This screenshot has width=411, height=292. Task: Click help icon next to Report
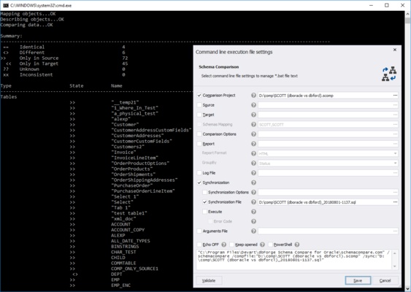(x=253, y=144)
